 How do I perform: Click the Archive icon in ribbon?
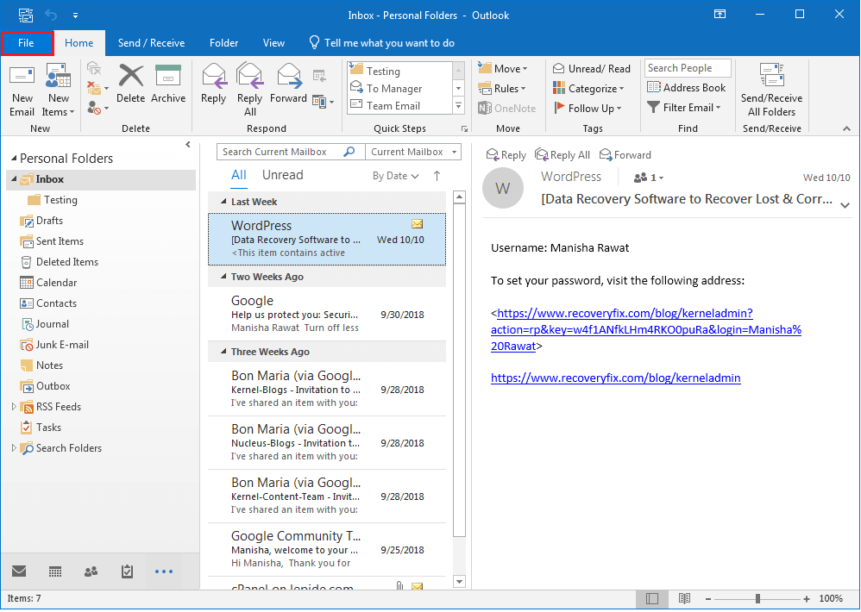pos(168,76)
